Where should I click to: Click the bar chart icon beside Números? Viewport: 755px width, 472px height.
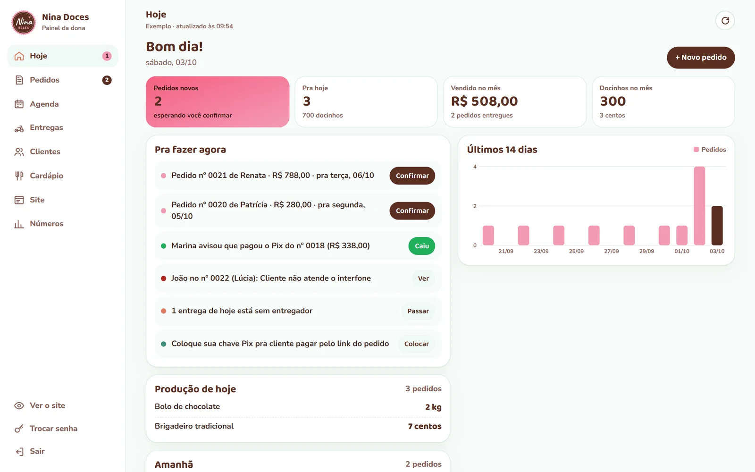point(19,224)
